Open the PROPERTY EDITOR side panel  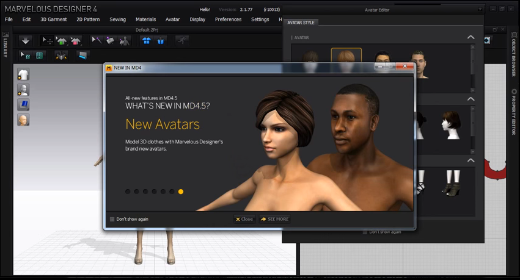coord(514,112)
